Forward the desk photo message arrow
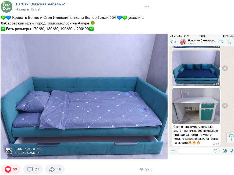The image size is (234, 175). [x=225, y=106]
